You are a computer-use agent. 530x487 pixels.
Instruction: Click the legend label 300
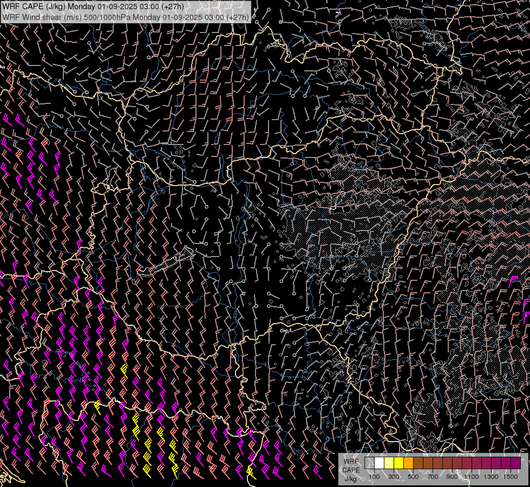click(394, 477)
